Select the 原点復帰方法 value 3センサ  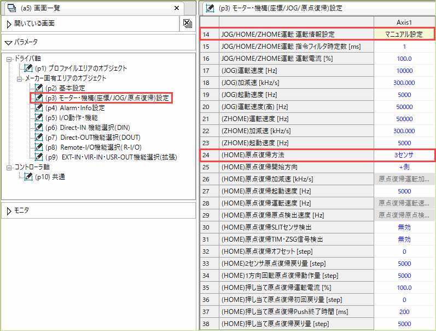404,155
